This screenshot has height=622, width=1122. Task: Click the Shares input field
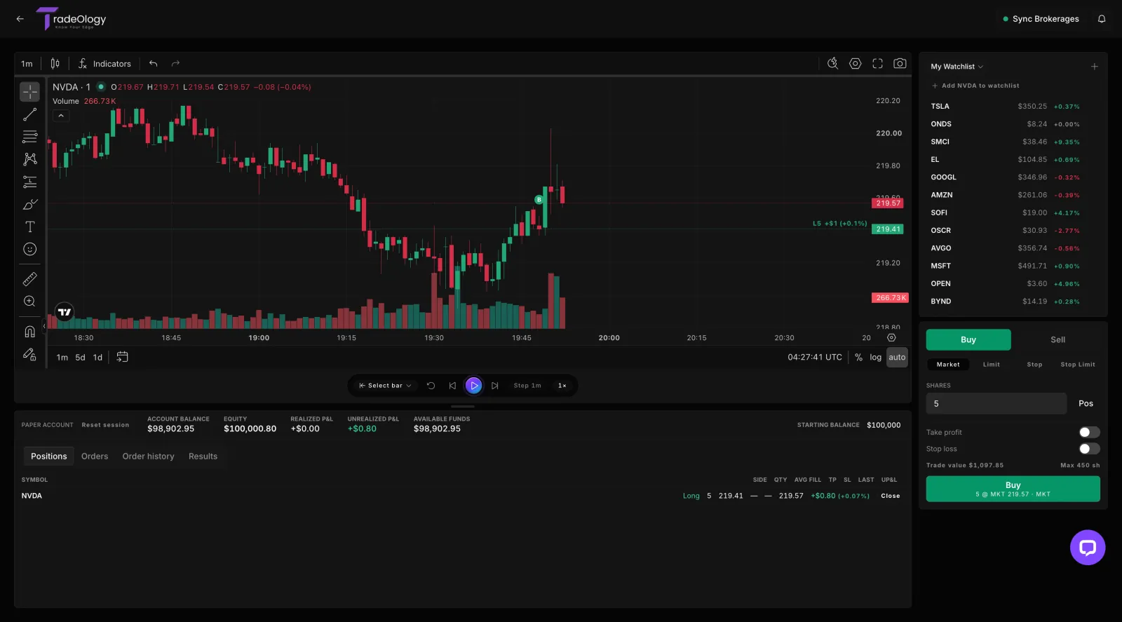(996, 403)
